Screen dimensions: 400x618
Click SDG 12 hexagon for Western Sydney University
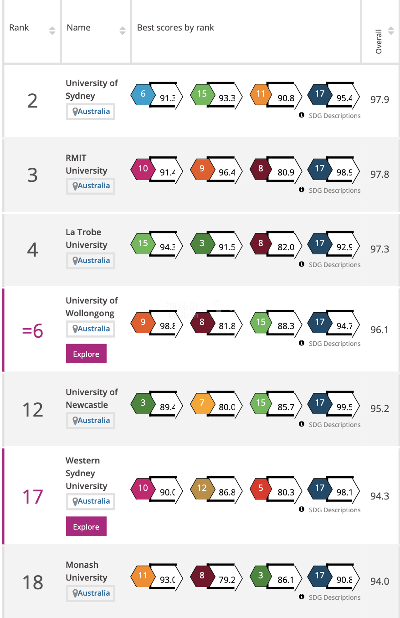point(202,488)
